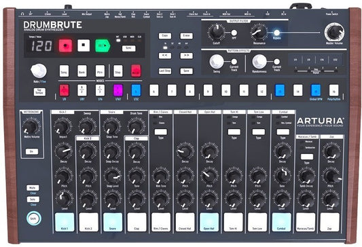Image resolution: width=362 pixels, height=247 pixels.
Task: Toggle the glowing Bypass button
Action: coord(276,33)
